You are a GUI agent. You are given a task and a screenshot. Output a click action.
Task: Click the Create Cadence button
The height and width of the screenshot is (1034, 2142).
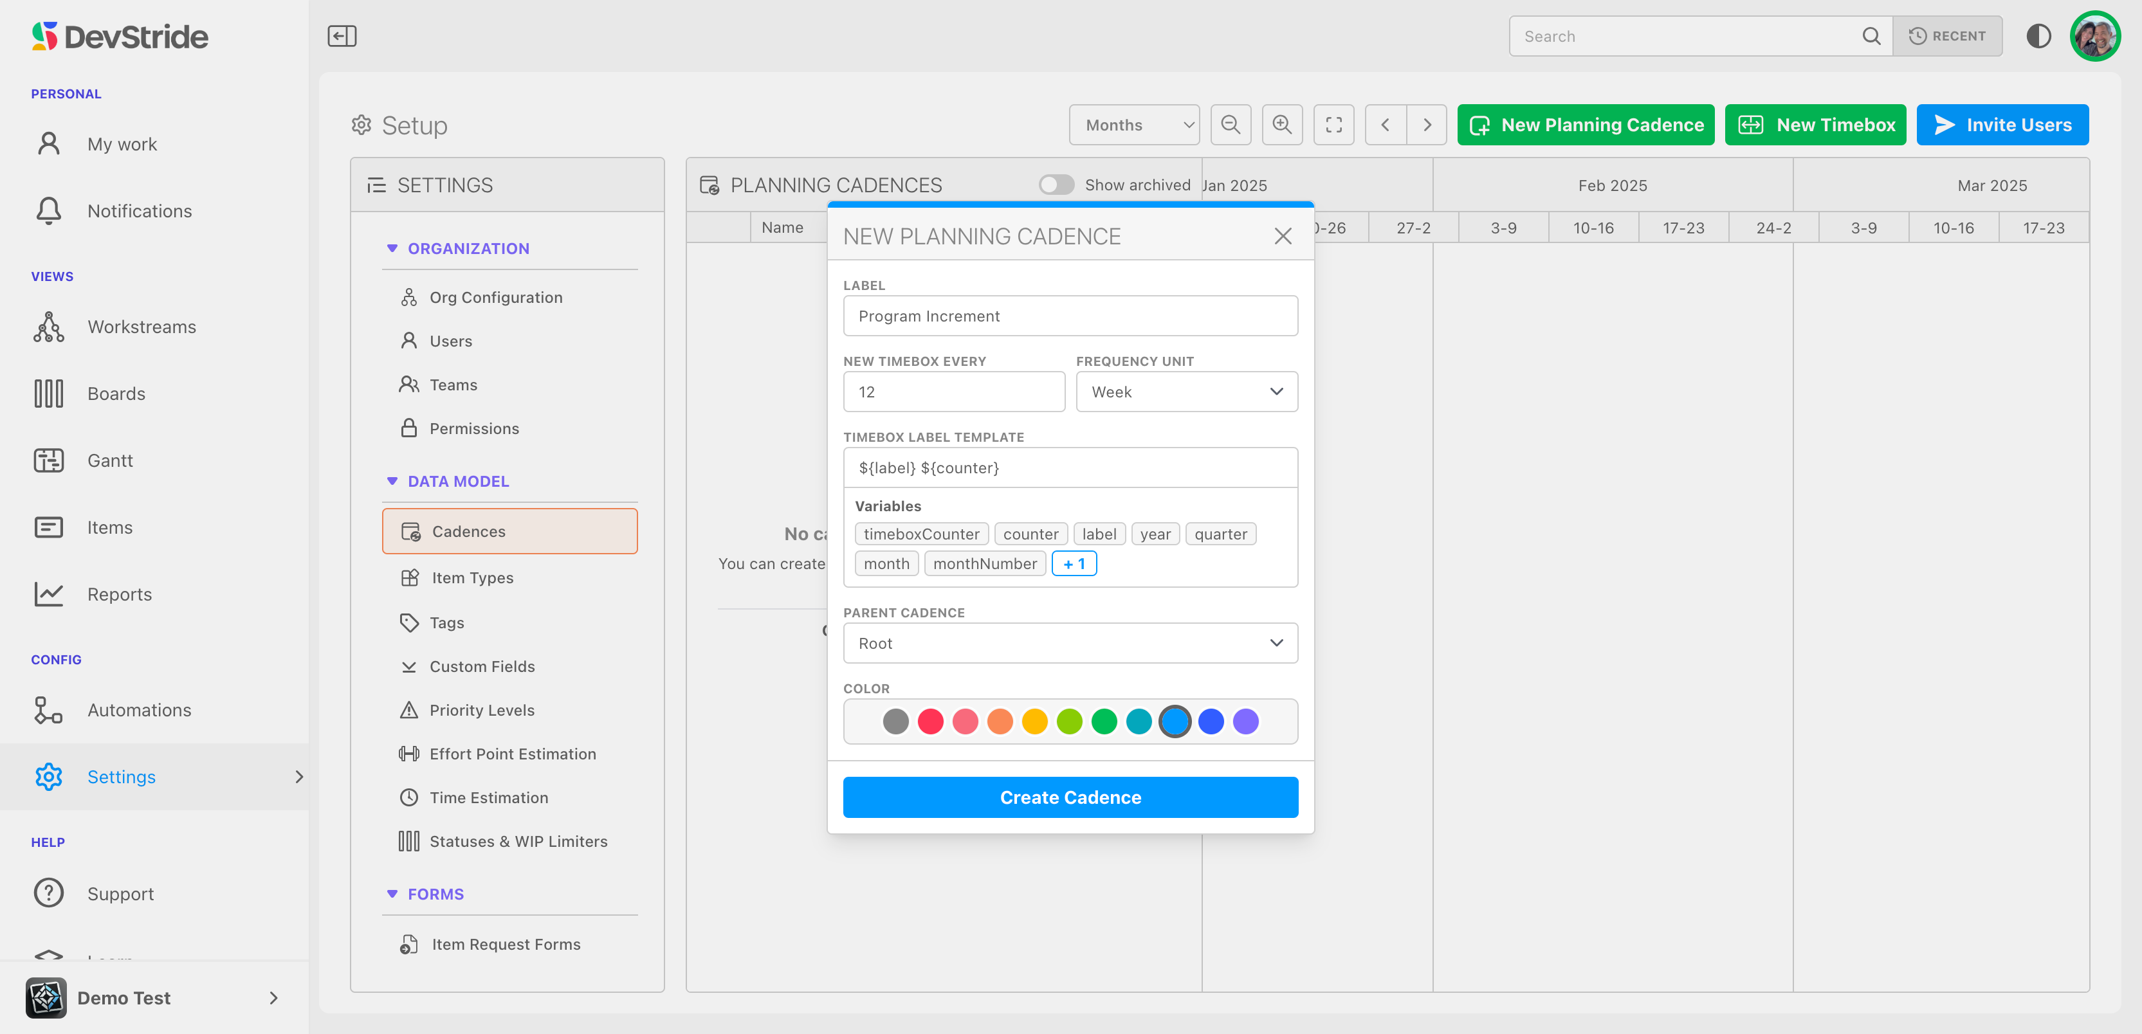[x=1070, y=797]
